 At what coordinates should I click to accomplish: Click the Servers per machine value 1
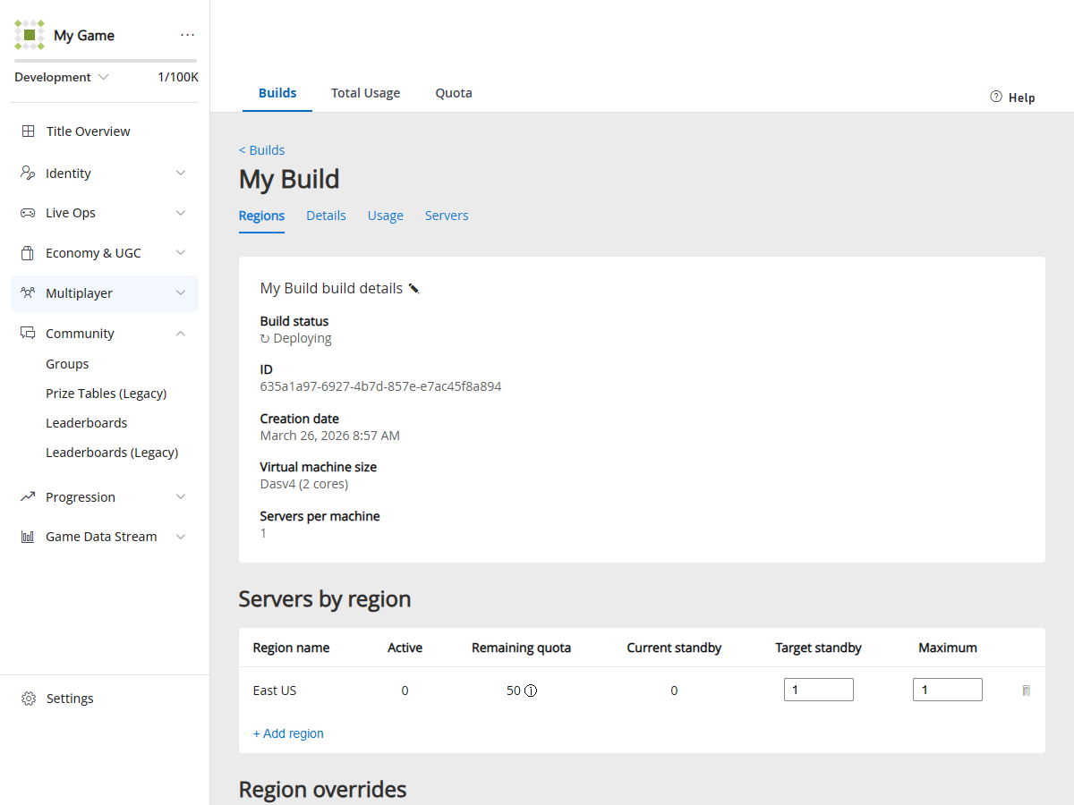263,533
